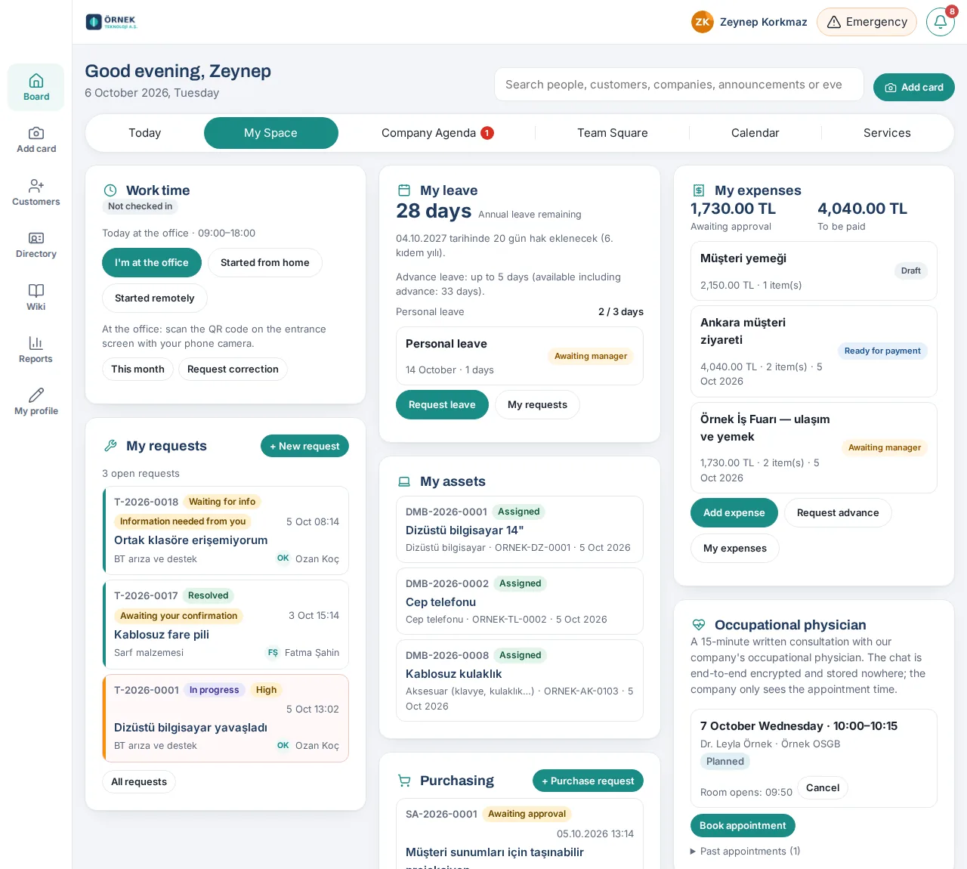Click the Add card camera icon in sidebar
This screenshot has width=967, height=869.
tap(36, 133)
